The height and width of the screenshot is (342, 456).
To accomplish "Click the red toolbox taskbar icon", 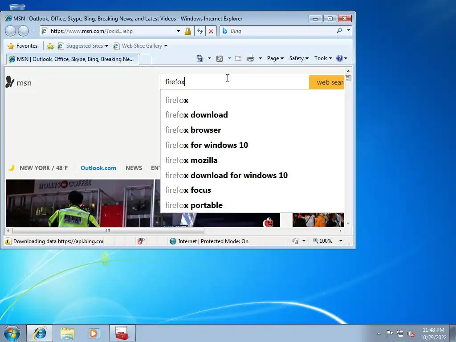I will (x=122, y=333).
